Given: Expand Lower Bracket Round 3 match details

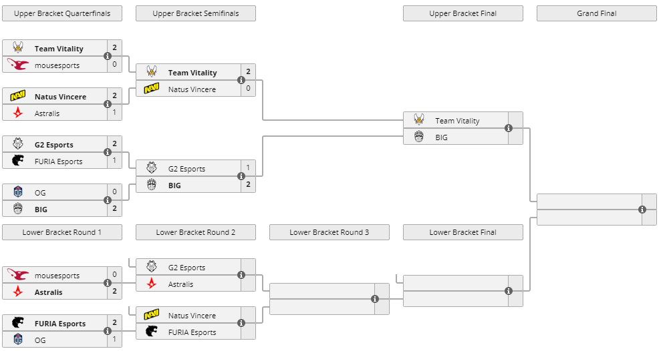Looking at the screenshot, I should pos(375,299).
